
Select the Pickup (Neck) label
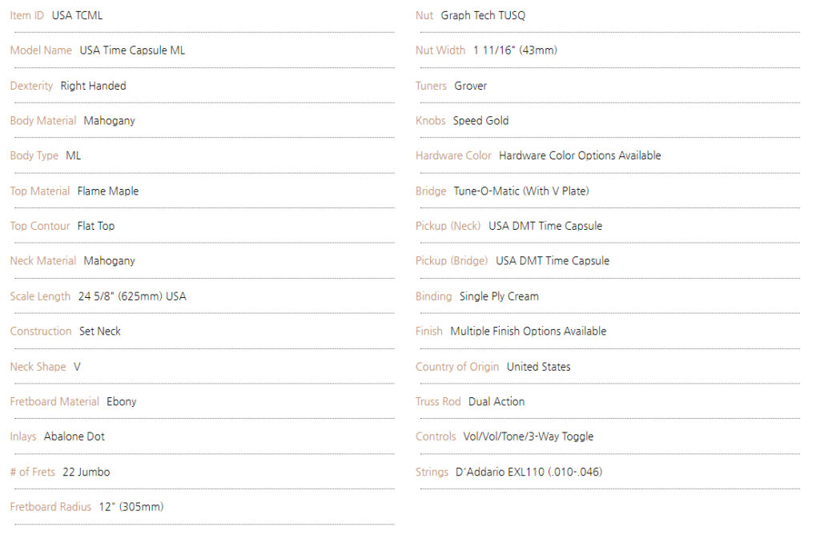click(448, 226)
